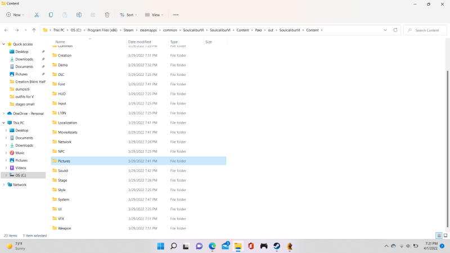Image resolution: width=450 pixels, height=253 pixels.
Task: Go forward with the Forward arrow
Action: click(x=17, y=30)
